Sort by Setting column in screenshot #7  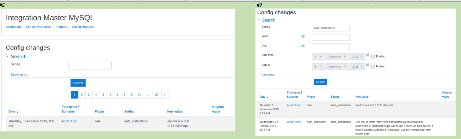tap(335, 97)
